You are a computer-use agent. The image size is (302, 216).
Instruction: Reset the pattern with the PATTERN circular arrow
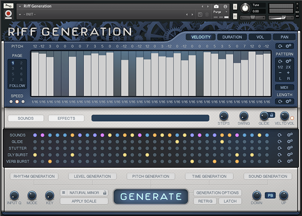tap(280, 62)
